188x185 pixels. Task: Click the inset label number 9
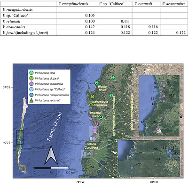tap(155, 83)
